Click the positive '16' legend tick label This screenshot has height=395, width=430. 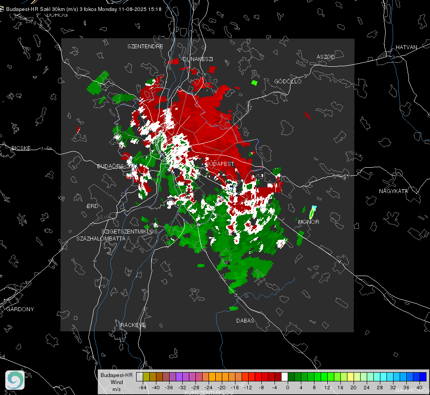click(340, 388)
